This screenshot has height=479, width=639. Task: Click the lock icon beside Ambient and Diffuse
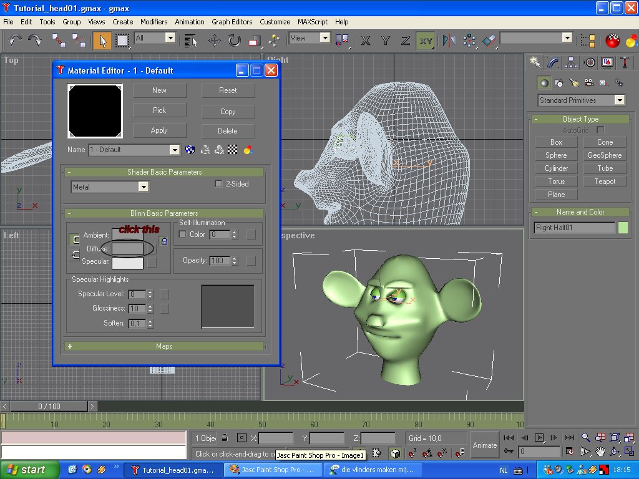coord(164,241)
